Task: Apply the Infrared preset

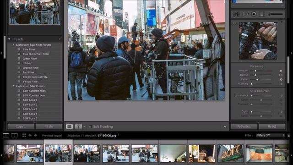Action: pyautogui.click(x=27, y=63)
